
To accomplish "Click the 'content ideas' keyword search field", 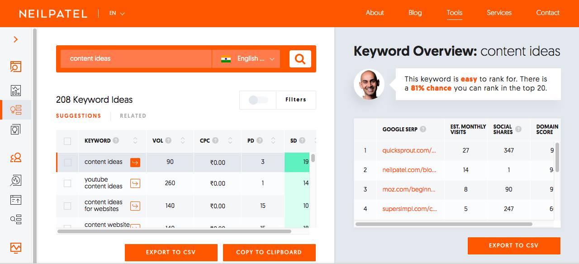I will pos(136,59).
